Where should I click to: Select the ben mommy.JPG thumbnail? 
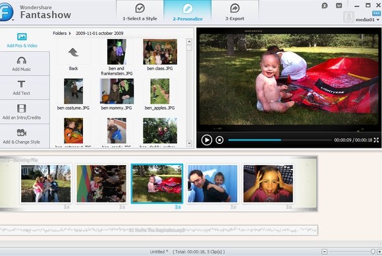[x=117, y=91]
